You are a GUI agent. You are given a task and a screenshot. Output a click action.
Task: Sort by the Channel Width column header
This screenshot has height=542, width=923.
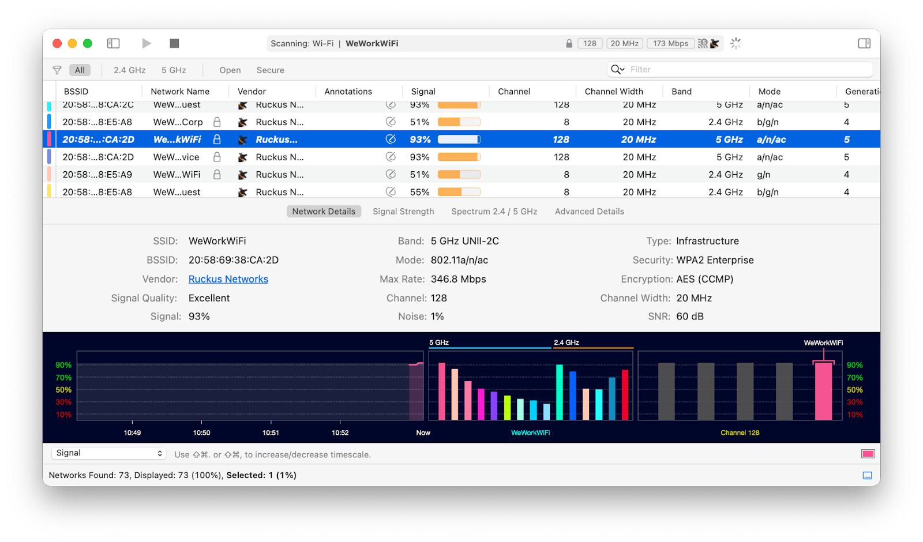tap(613, 91)
